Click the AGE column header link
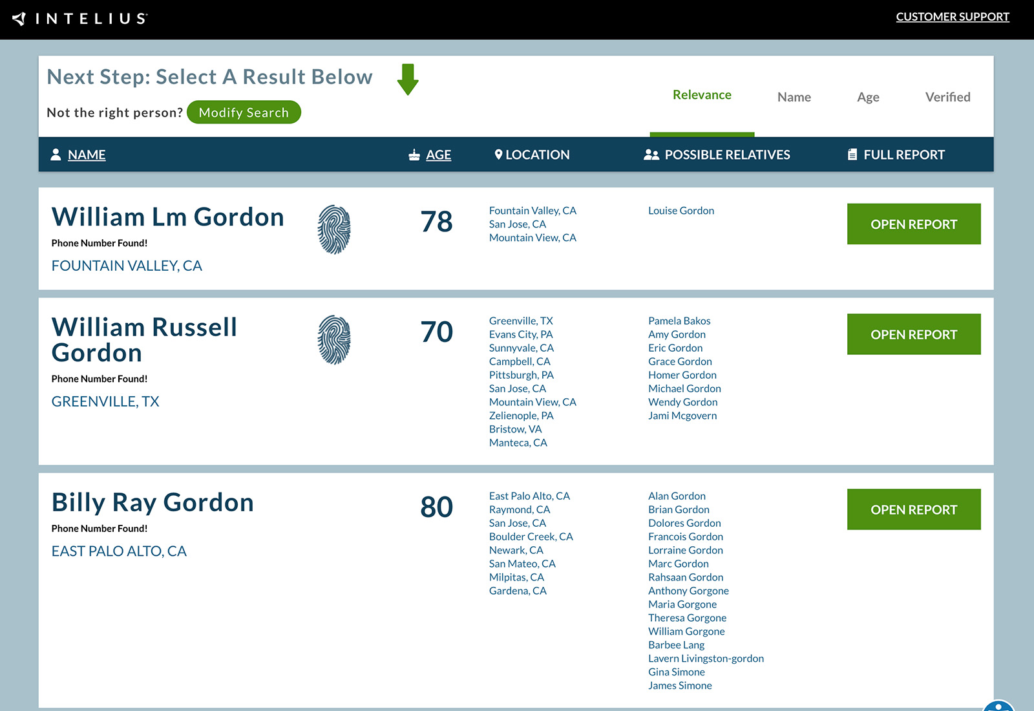The image size is (1034, 711). coord(438,154)
